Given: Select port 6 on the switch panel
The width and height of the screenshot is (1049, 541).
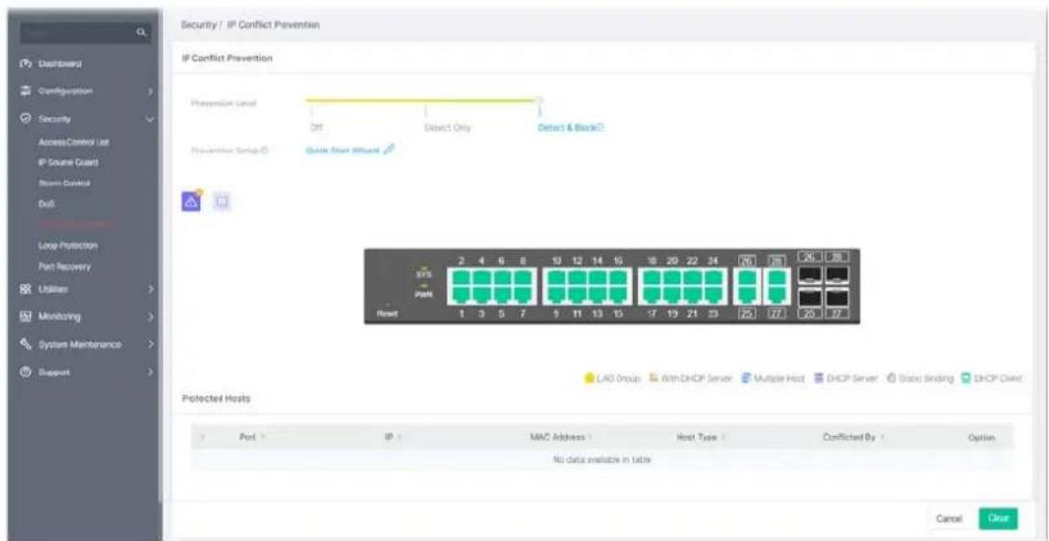Looking at the screenshot, I should (x=502, y=277).
